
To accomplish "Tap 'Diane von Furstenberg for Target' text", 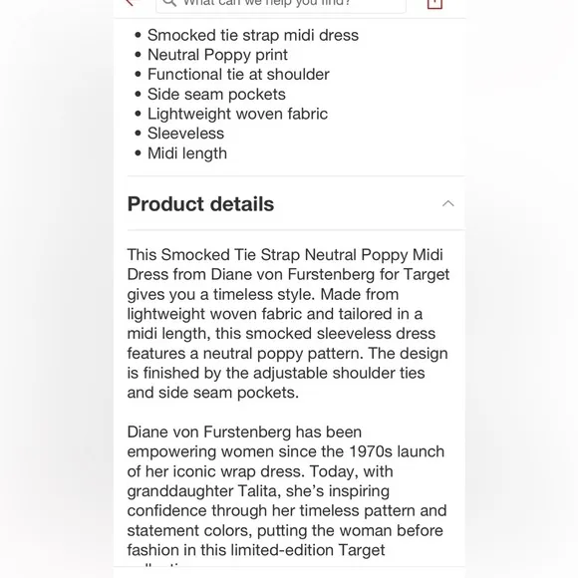I will (x=330, y=275).
